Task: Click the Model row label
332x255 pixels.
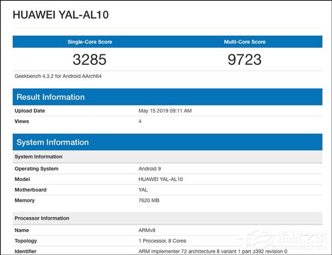Action: click(22, 179)
